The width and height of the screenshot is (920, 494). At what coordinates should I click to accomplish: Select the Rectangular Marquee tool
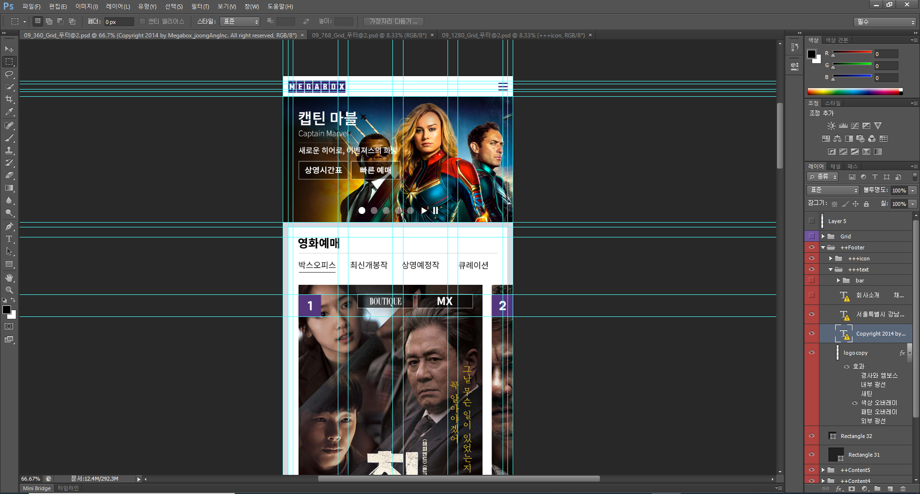(x=9, y=62)
